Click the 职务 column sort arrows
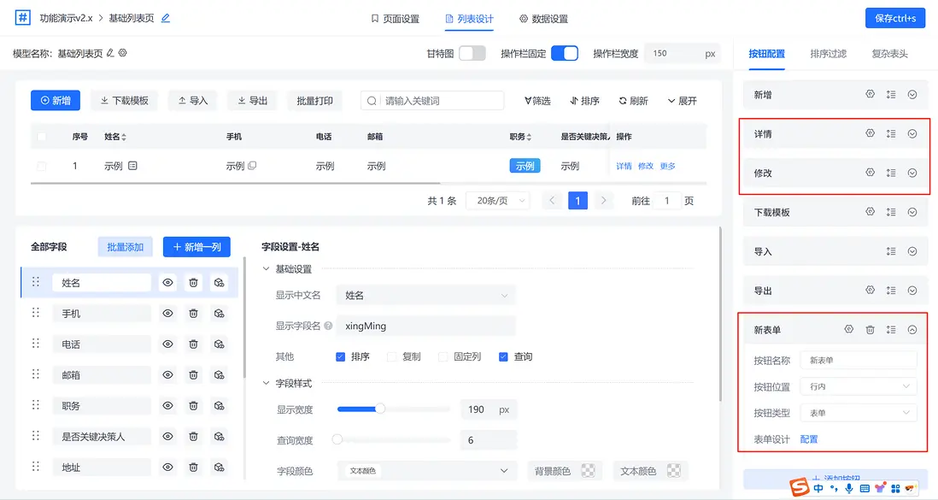Screen dimensions: 938x500 point(529,137)
